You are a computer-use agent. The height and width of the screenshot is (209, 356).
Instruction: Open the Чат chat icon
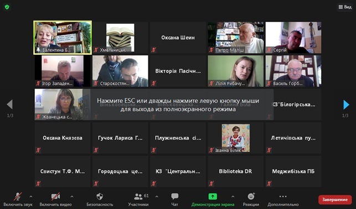(174, 196)
